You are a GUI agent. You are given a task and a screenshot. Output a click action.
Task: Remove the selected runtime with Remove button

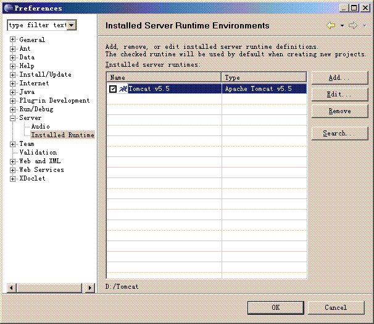[339, 111]
